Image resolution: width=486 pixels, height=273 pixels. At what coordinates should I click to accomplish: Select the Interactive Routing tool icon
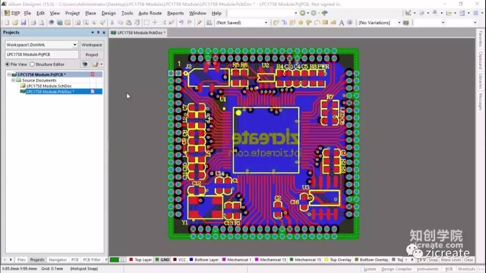(276, 23)
